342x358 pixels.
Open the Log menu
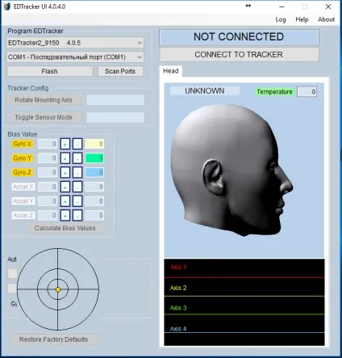pyautogui.click(x=281, y=19)
